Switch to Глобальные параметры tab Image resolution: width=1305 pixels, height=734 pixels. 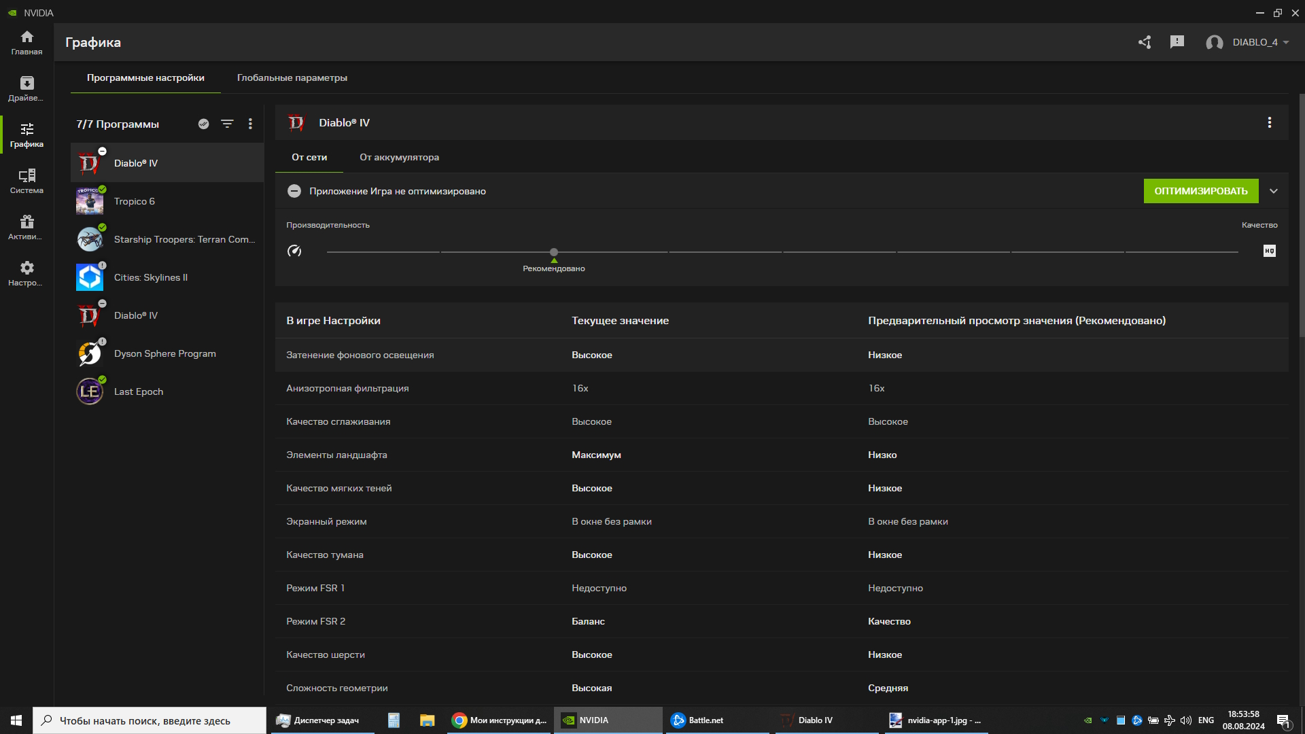point(292,77)
